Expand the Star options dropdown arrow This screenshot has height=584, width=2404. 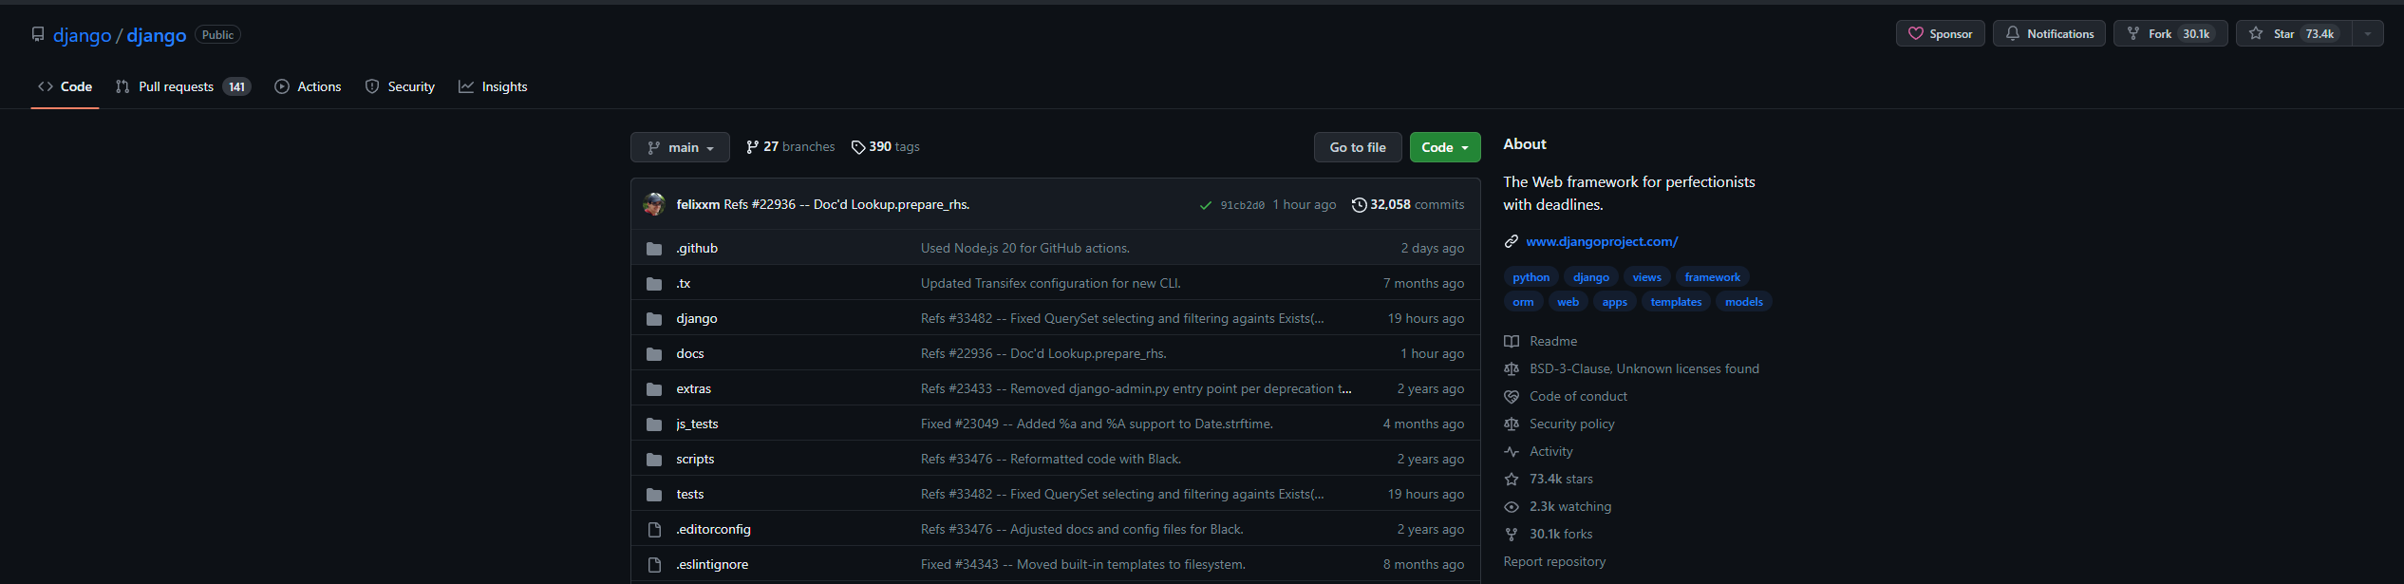pyautogui.click(x=2368, y=34)
